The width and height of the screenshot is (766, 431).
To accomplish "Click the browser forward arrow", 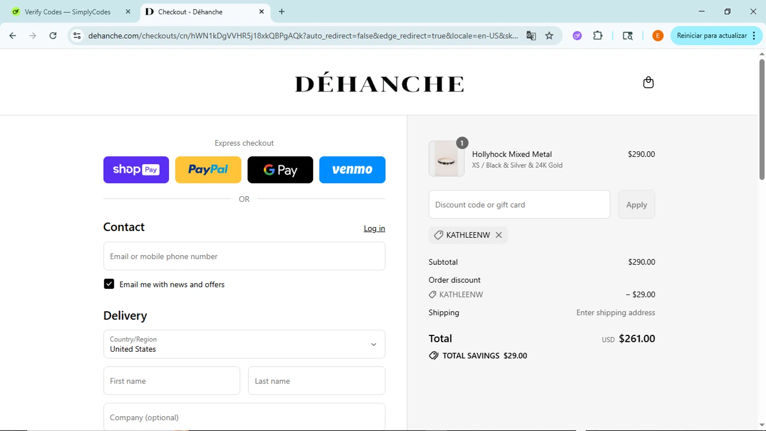I will (33, 36).
